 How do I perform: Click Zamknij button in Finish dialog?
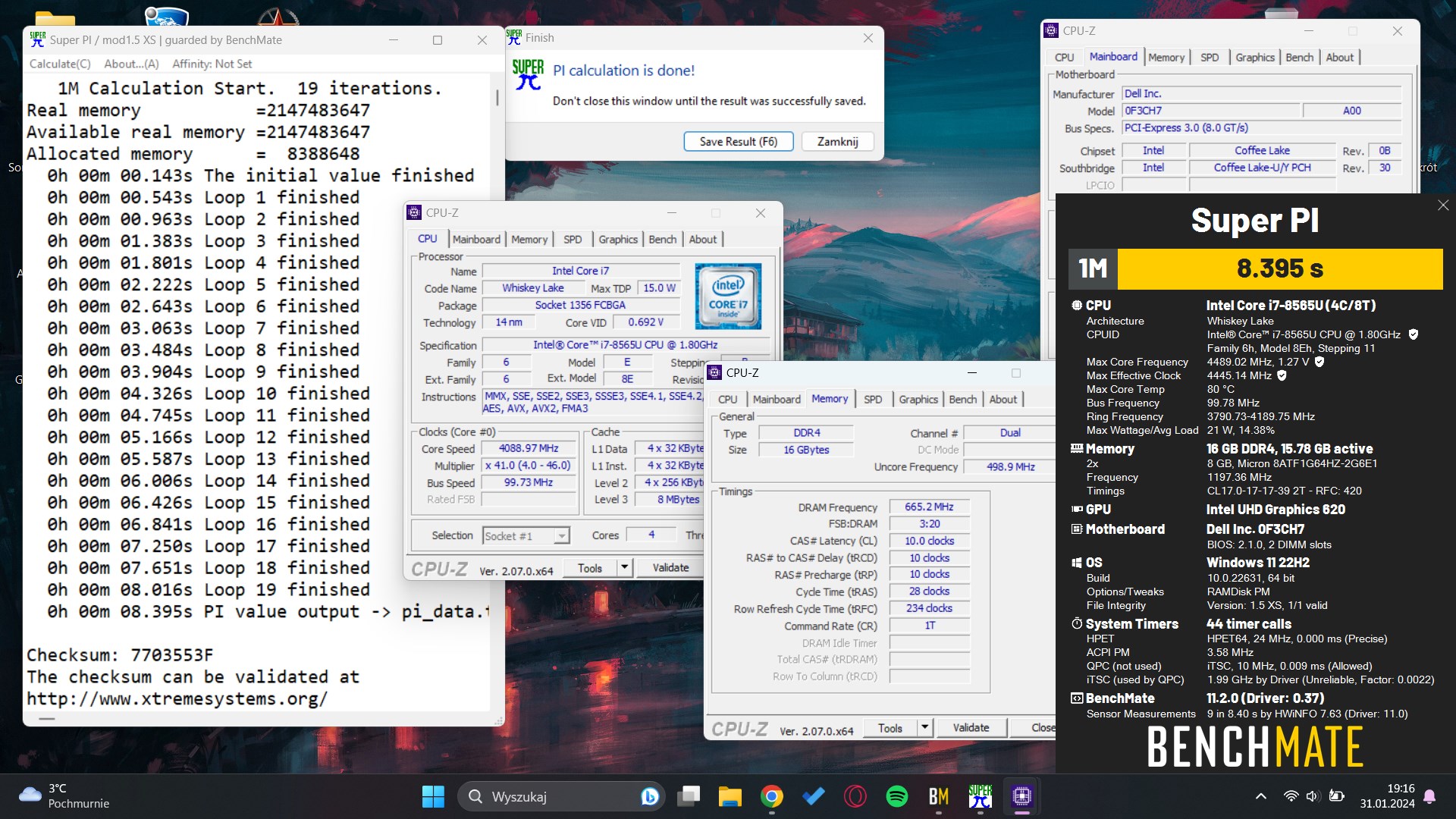838,142
